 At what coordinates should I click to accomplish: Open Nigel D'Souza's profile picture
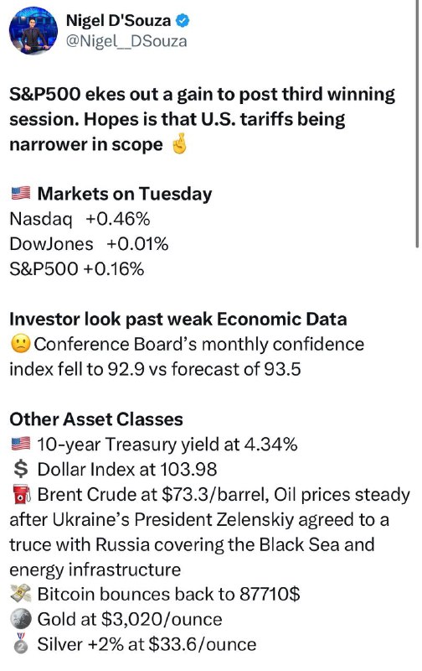(33, 31)
